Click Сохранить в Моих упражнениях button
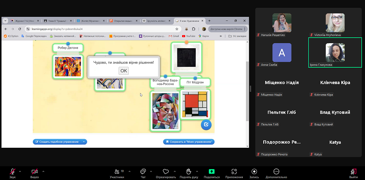Screen dimensions: 365x180 click(188, 142)
